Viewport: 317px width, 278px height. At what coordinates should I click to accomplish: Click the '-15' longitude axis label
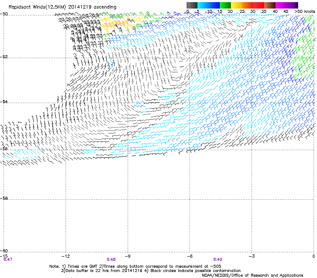[x=4, y=256]
